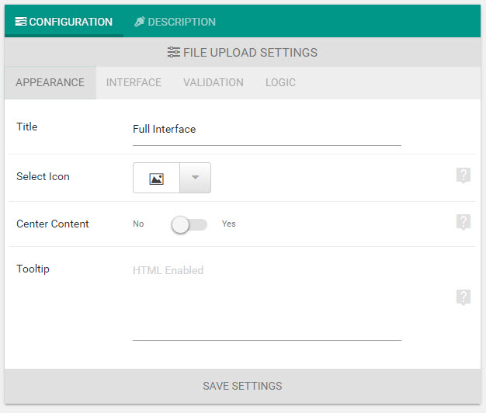Image resolution: width=486 pixels, height=413 pixels.
Task: Click the selected image icon preview
Action: coord(156,178)
